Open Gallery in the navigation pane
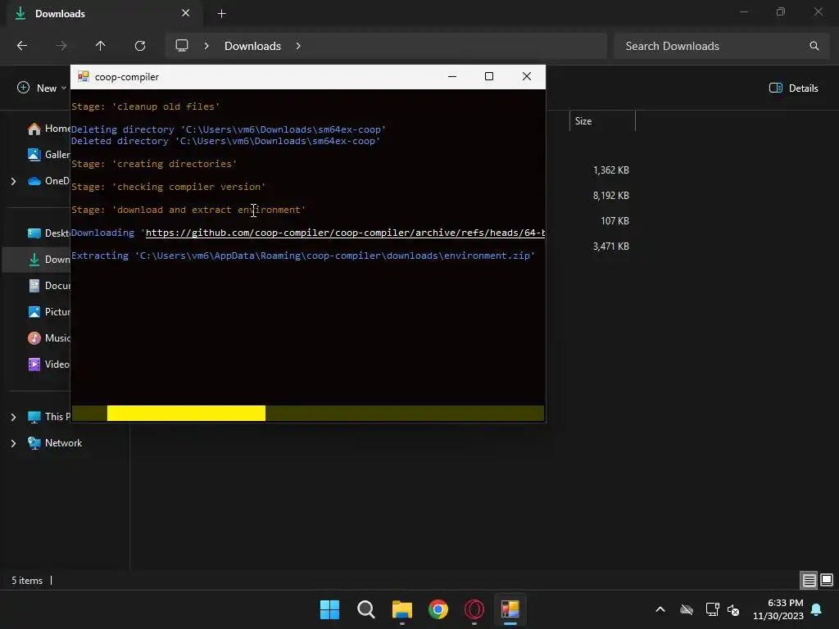Viewport: 839px width, 629px height. tap(48, 155)
